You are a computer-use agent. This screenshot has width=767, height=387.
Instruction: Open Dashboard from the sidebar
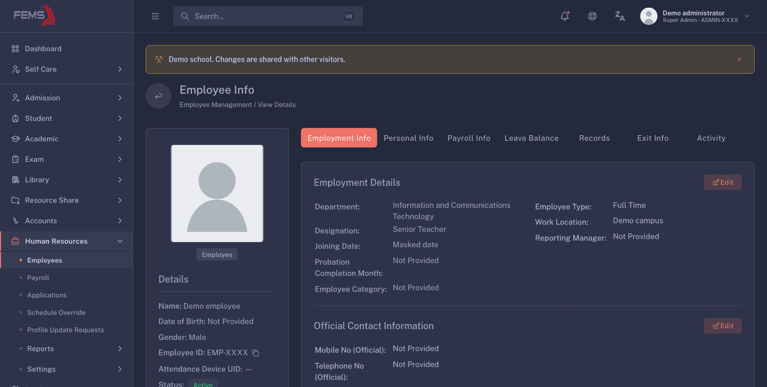(66, 49)
